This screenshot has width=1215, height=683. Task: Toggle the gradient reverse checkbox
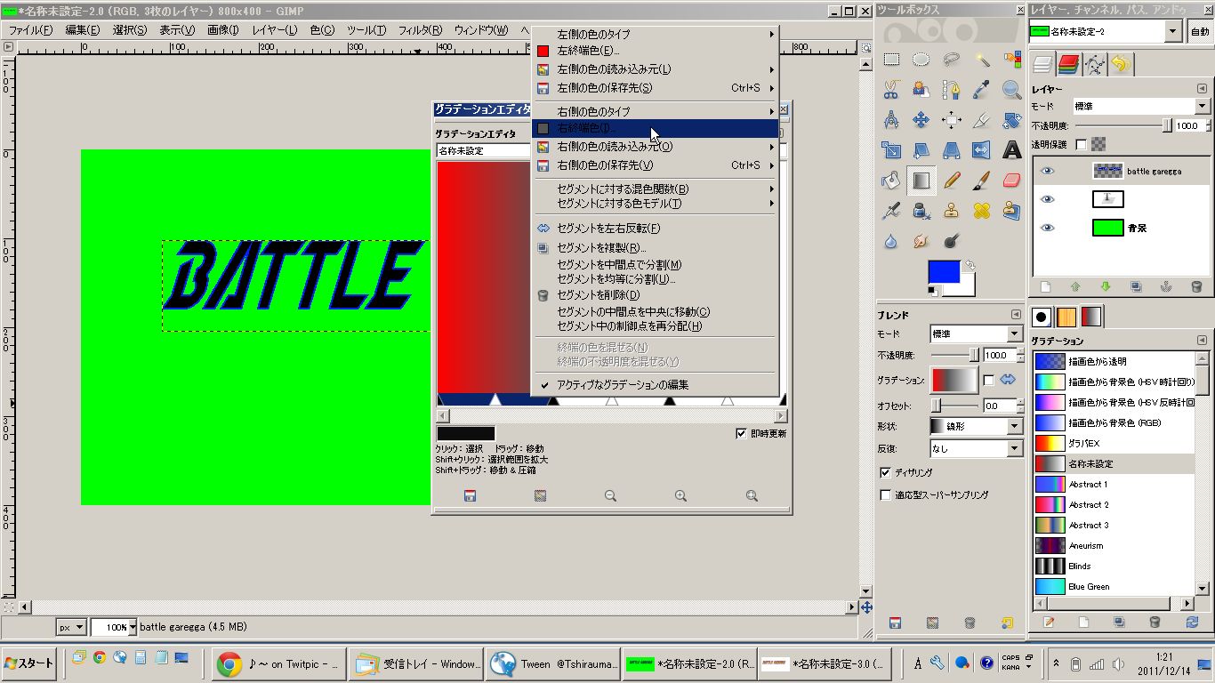(x=988, y=381)
